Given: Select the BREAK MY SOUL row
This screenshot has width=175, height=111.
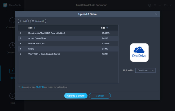Looking at the screenshot, I should (68, 44).
